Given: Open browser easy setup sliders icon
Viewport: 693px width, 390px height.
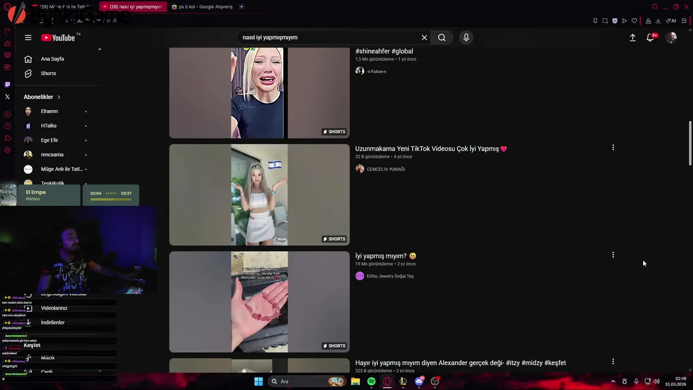Looking at the screenshot, I should point(684,21).
